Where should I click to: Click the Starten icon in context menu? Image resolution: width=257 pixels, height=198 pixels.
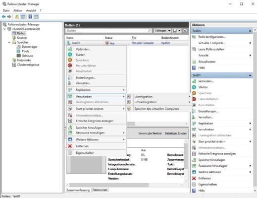click(70, 55)
